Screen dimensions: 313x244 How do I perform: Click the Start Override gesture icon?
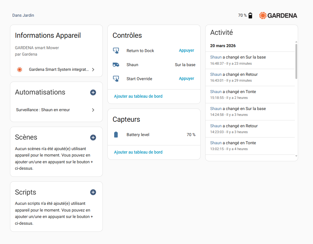(116, 78)
